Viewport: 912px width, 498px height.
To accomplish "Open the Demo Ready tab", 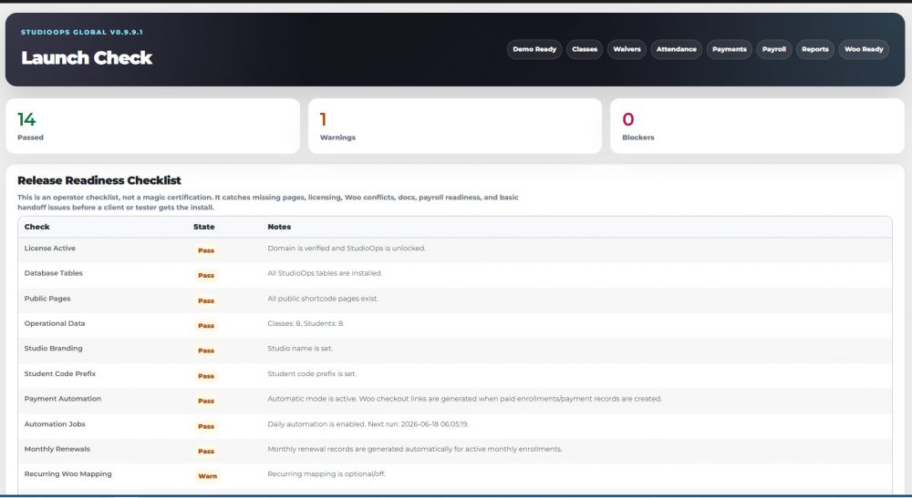I will (x=534, y=49).
